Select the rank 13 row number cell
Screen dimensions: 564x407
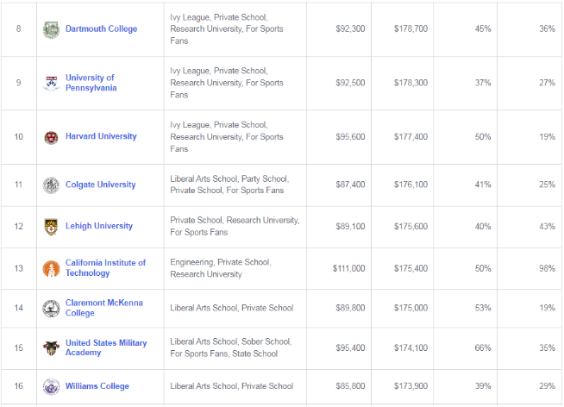tap(18, 268)
